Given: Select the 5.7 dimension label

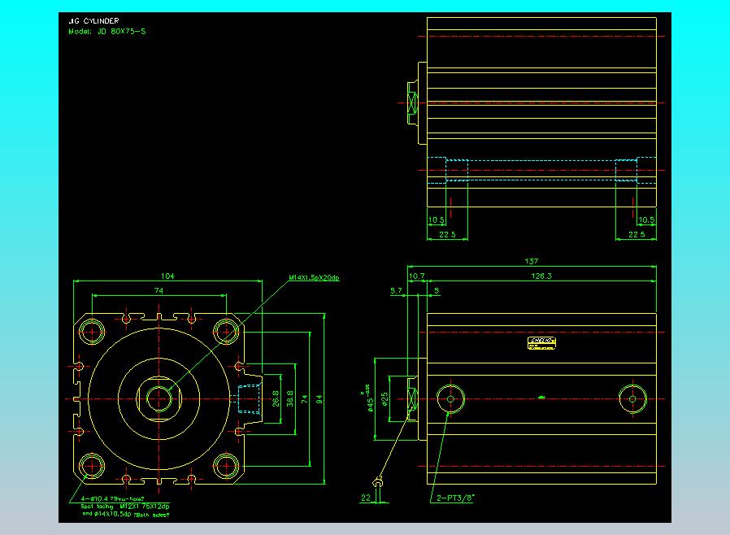Looking at the screenshot, I should tap(396, 289).
